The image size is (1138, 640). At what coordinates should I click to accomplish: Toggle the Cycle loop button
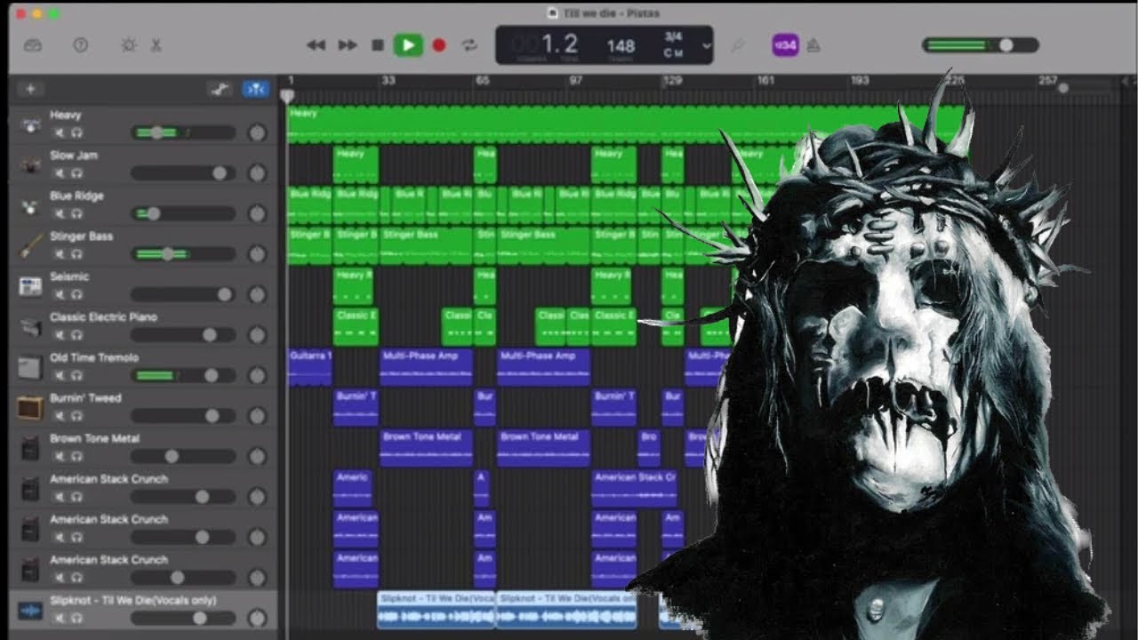tap(469, 45)
